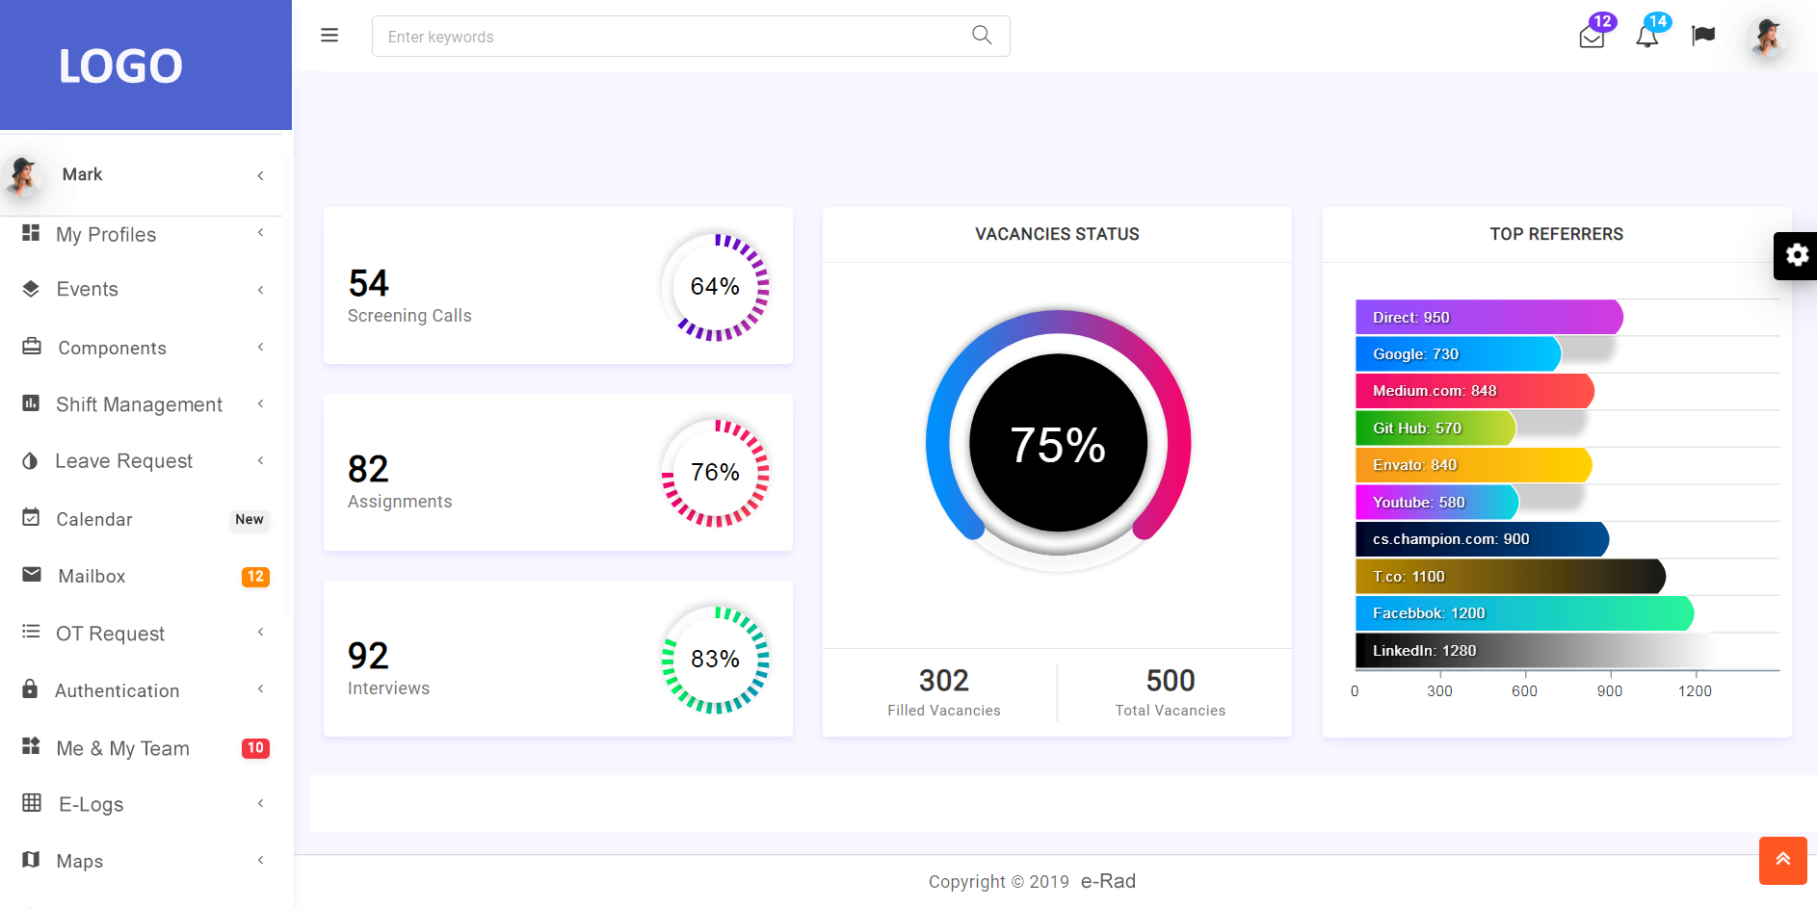Click the flag icon in header
The width and height of the screenshot is (1817, 908).
1703,36
